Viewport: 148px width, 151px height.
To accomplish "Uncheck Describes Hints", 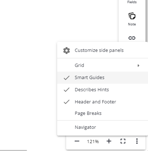I will tap(102, 90).
